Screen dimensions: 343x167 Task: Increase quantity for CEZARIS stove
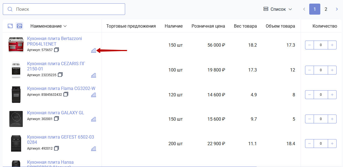click(332, 70)
